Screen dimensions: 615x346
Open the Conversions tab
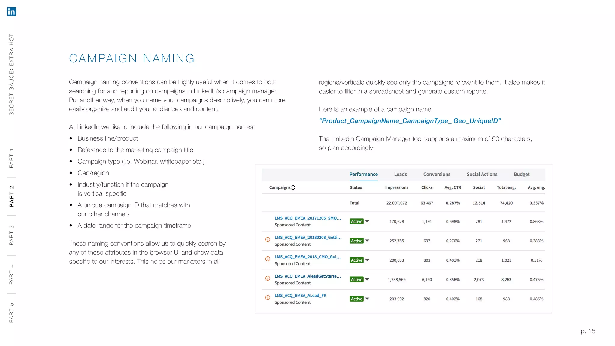(x=437, y=174)
